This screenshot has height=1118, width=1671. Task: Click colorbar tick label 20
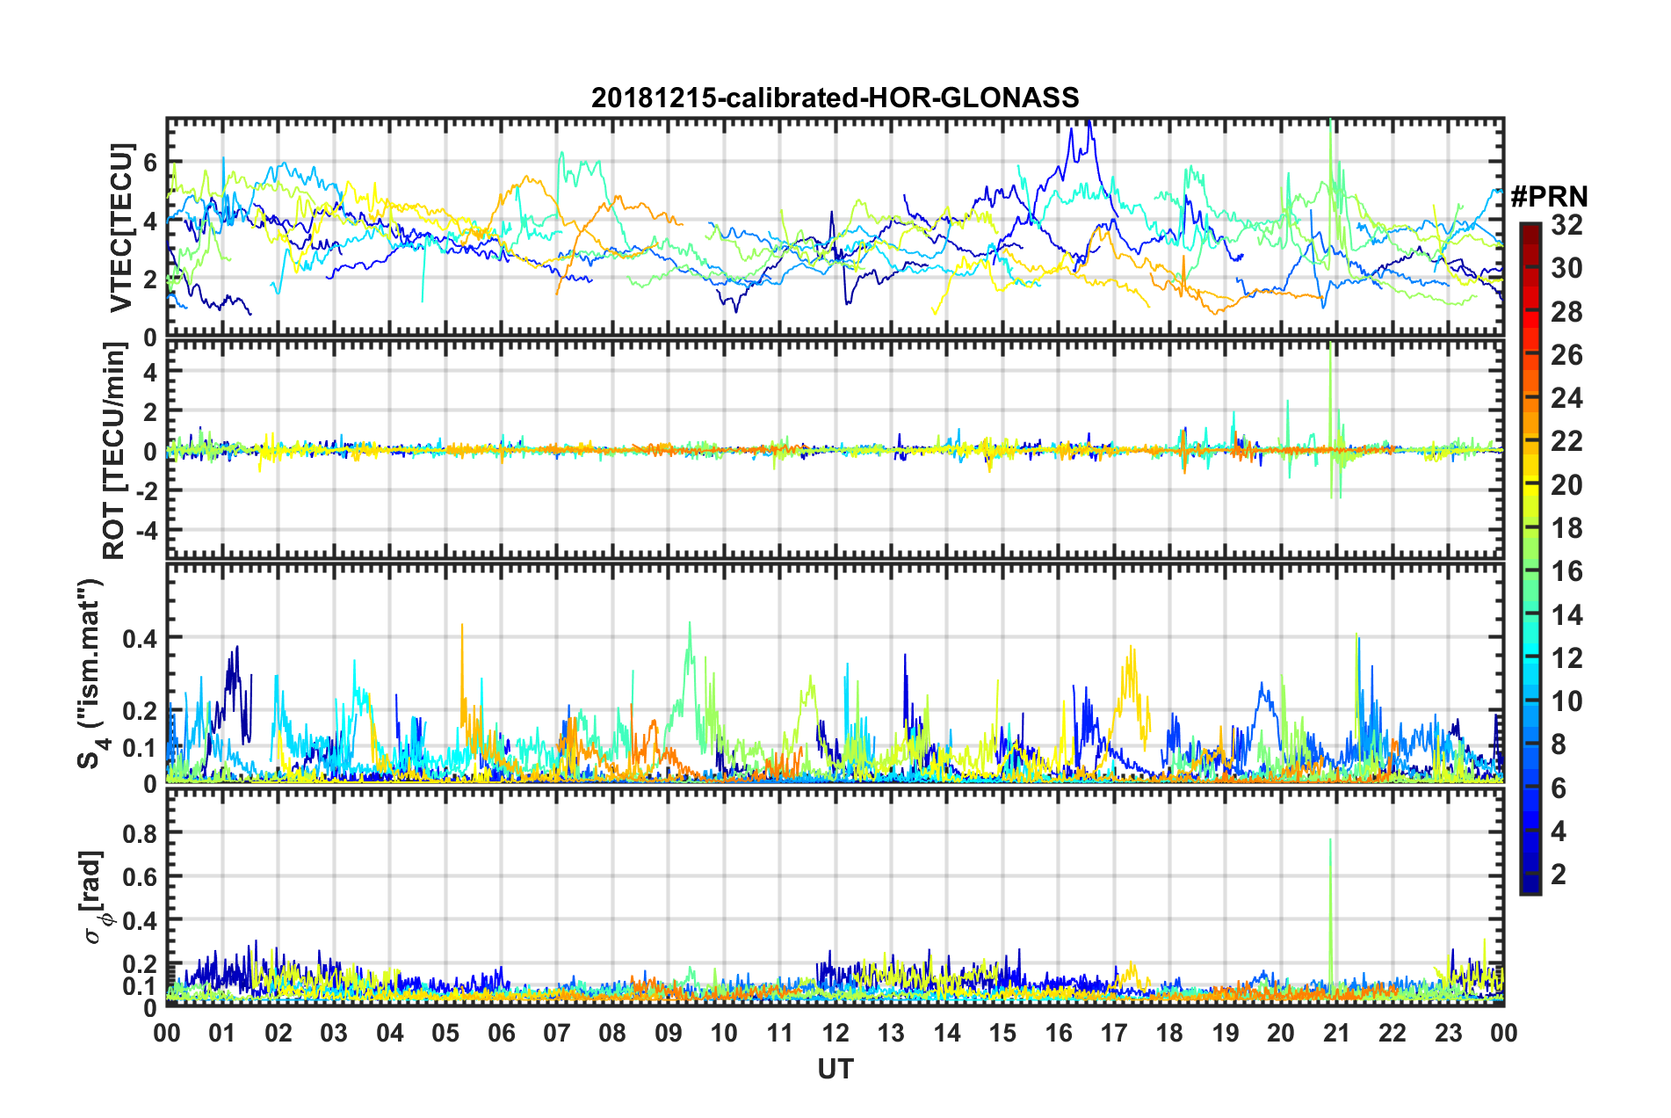(x=1566, y=485)
